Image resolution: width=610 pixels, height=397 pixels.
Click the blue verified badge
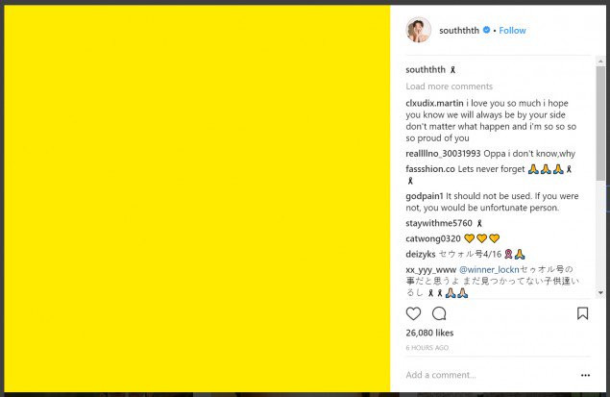point(487,31)
